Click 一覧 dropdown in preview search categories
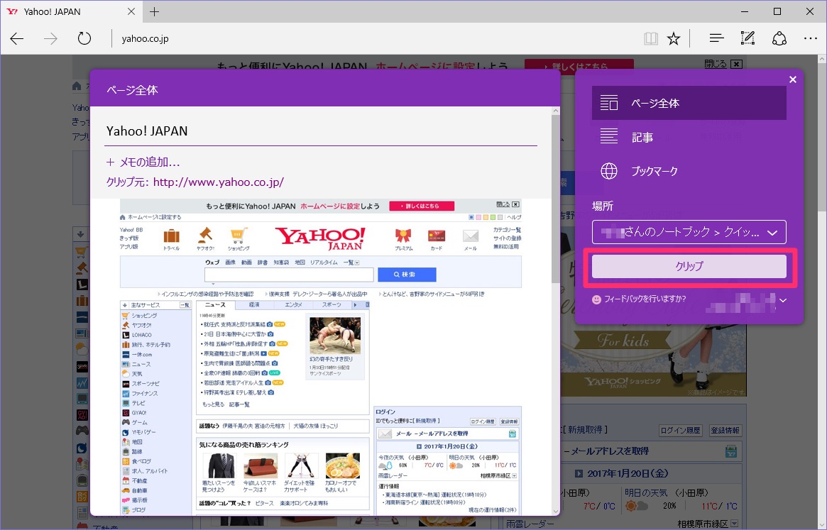The height and width of the screenshot is (530, 827). (x=351, y=262)
